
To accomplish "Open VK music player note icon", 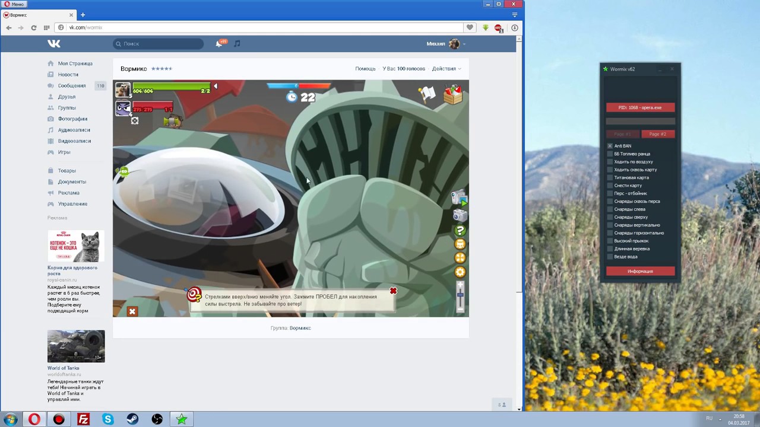I will coord(237,43).
